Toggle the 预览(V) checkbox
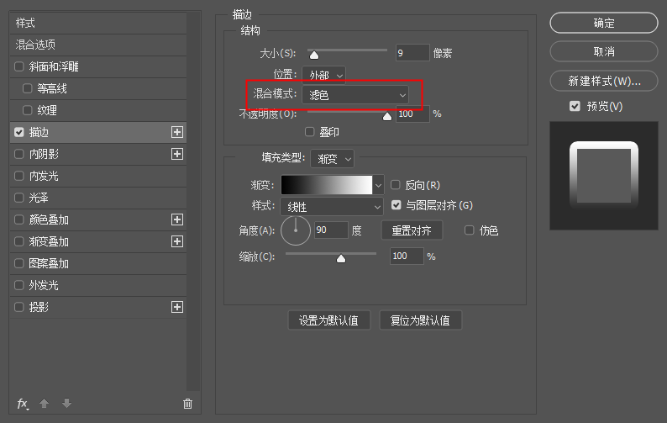 click(x=575, y=106)
